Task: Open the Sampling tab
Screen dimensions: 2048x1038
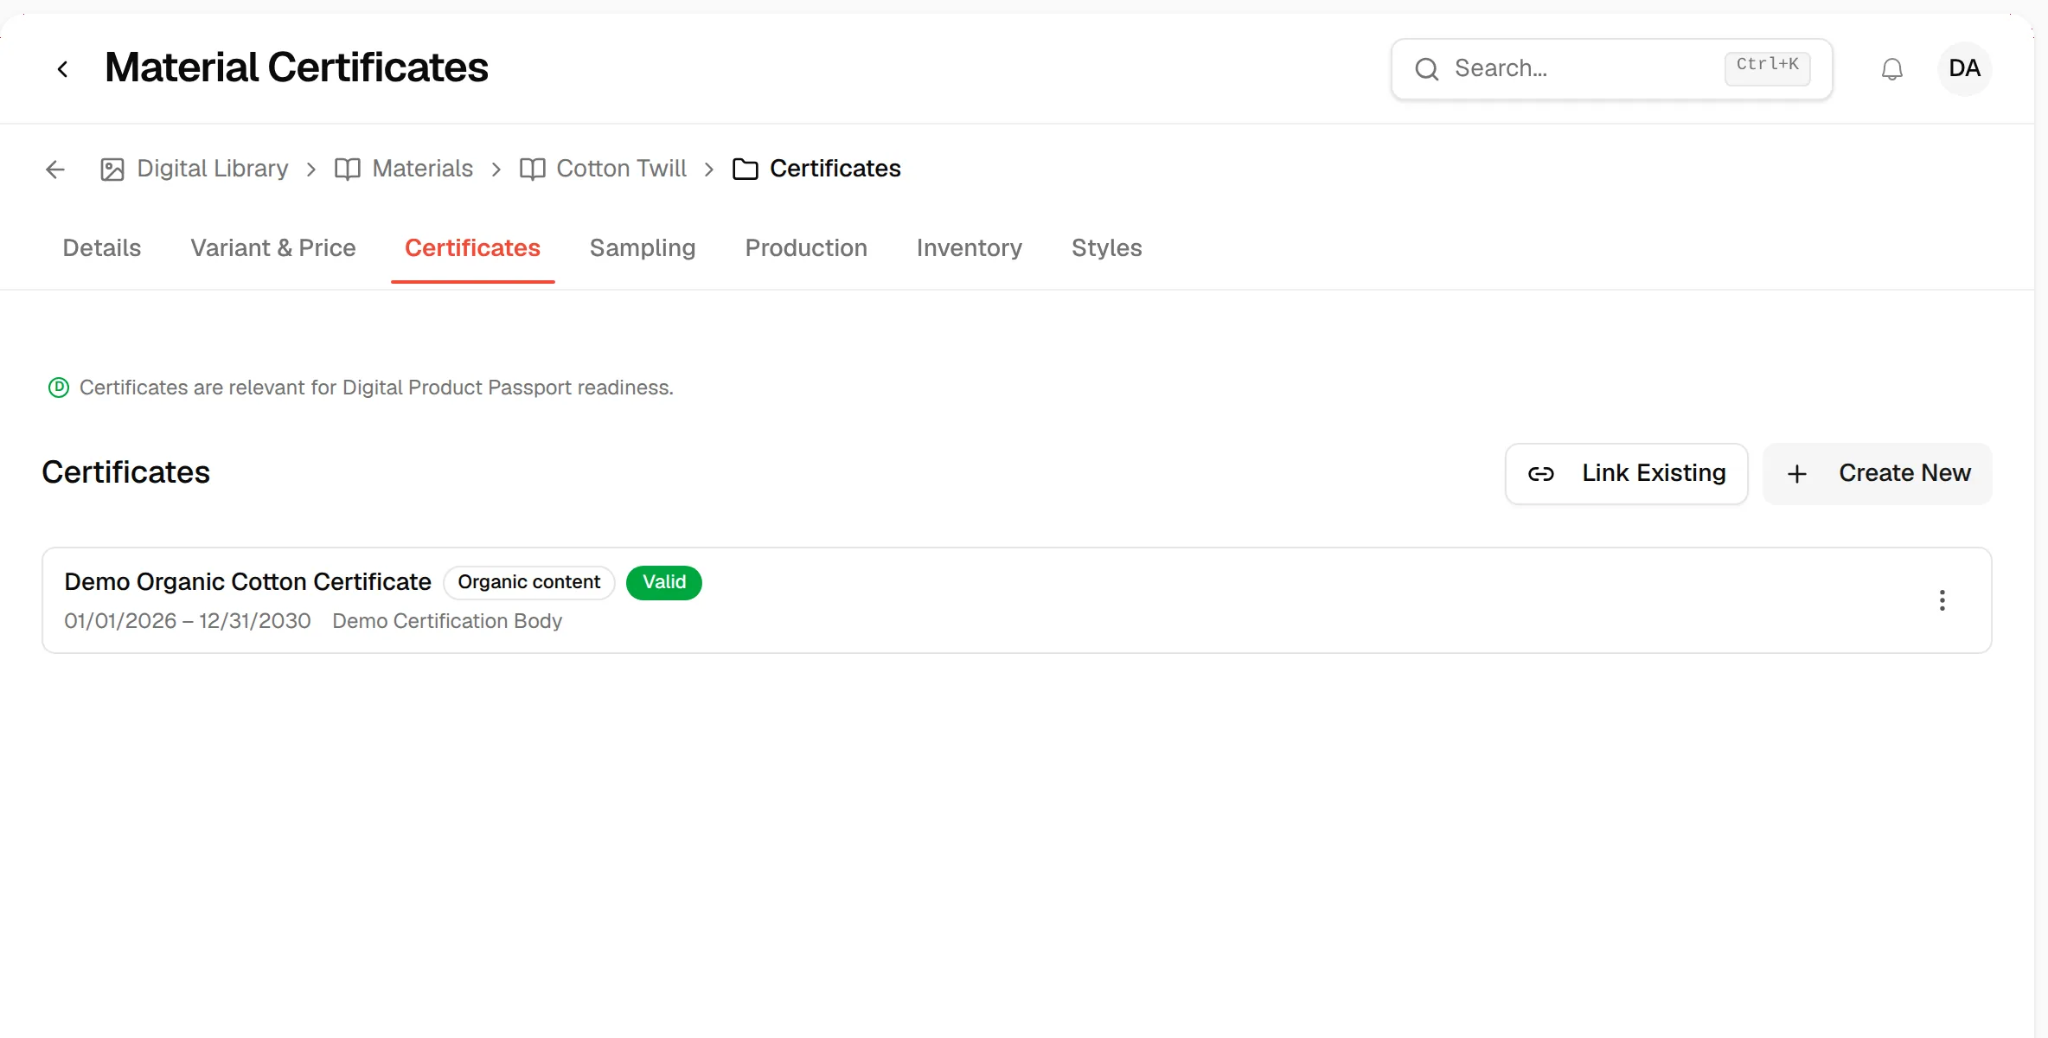Action: pyautogui.click(x=643, y=248)
